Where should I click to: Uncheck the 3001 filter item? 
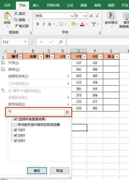[x=15, y=141]
